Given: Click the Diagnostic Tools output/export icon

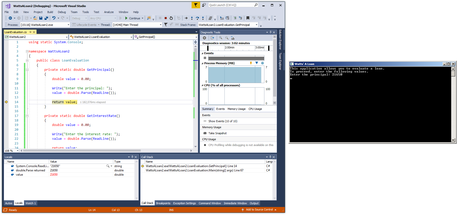Looking at the screenshot, I should tap(213, 38).
